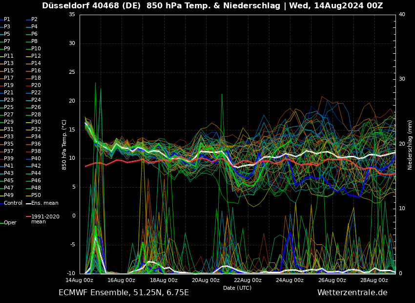Click the Niederschlag (mm) axis label

(x=410, y=145)
